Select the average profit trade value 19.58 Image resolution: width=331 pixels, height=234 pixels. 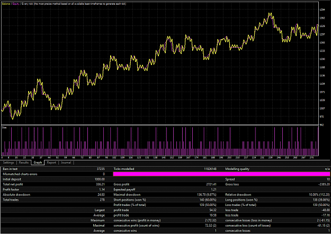[213, 215]
